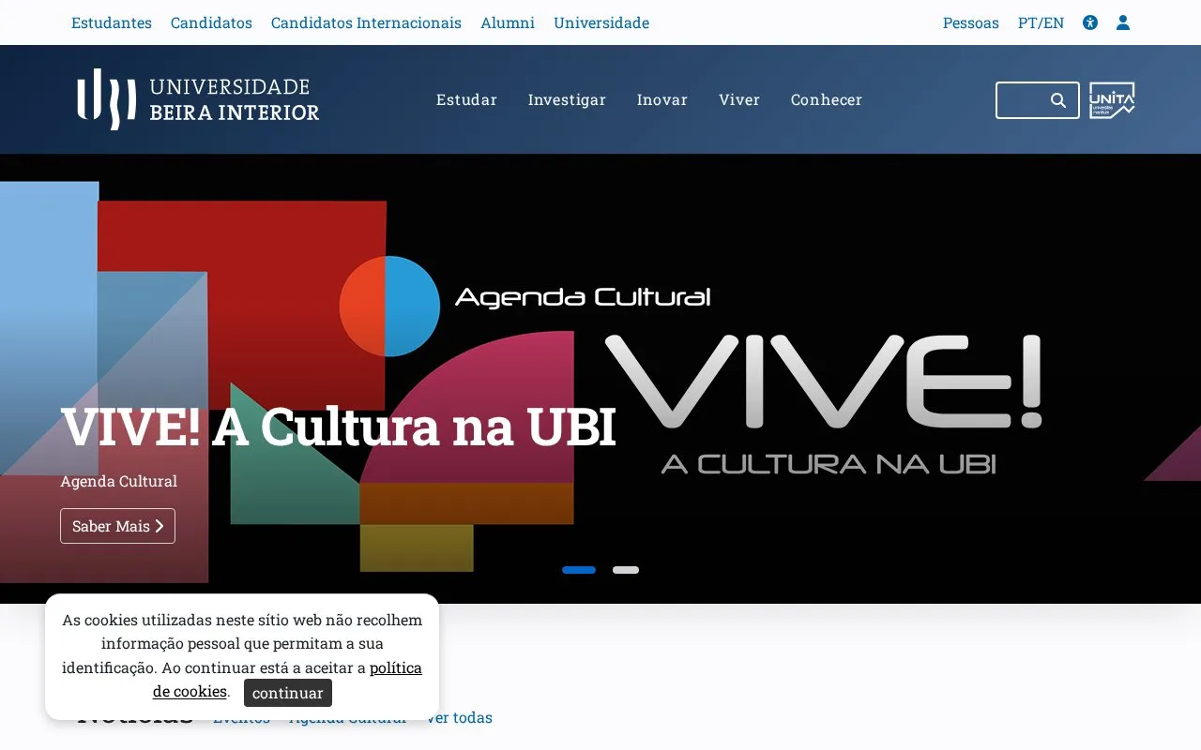Go to the Universidade Beira Interior logo home
1201x750 pixels.
pyautogui.click(x=198, y=99)
